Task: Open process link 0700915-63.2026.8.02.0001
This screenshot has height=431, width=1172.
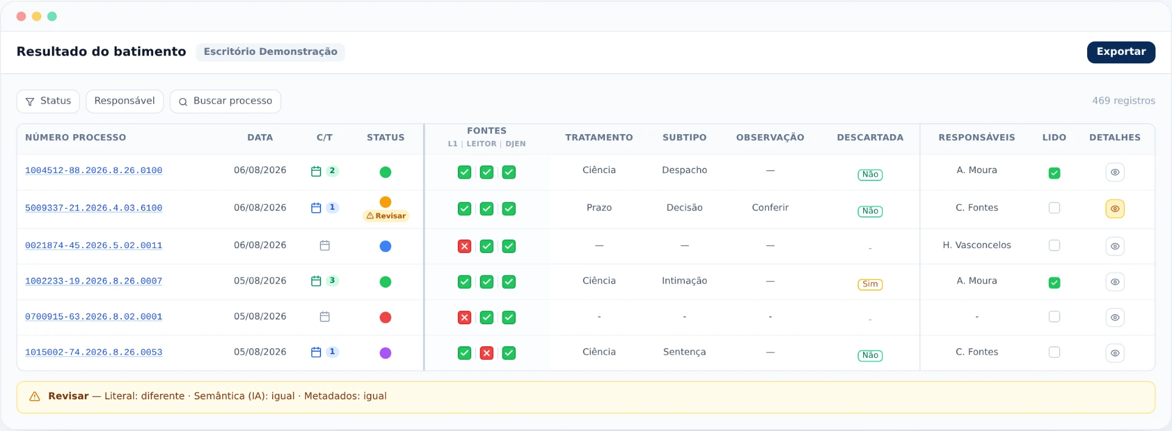Action: pos(93,317)
